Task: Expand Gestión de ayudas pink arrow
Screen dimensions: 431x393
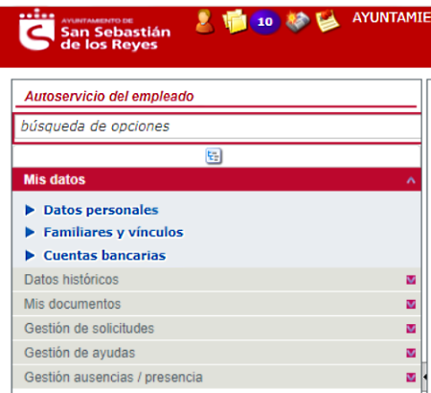Action: click(x=411, y=353)
